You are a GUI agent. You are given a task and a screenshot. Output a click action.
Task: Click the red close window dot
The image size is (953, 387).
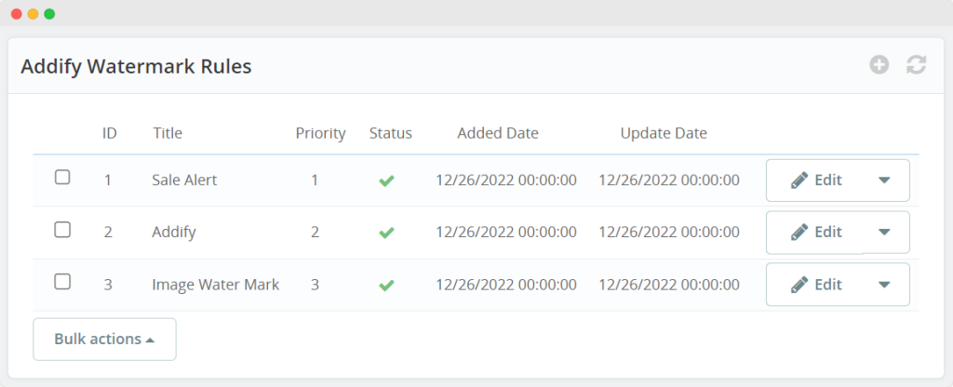click(16, 14)
